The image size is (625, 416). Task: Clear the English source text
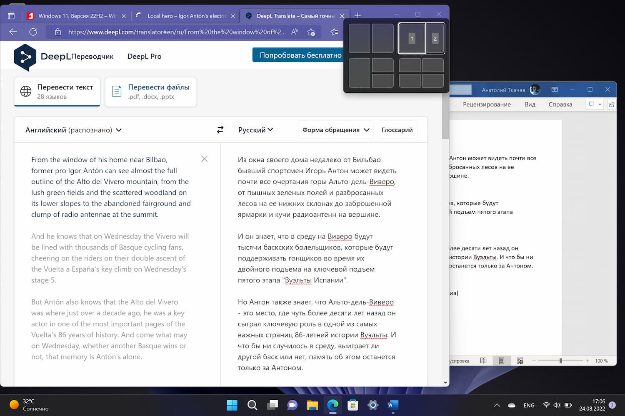204,158
